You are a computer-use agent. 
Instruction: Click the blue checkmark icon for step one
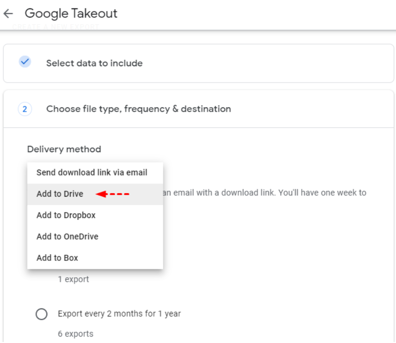(25, 62)
